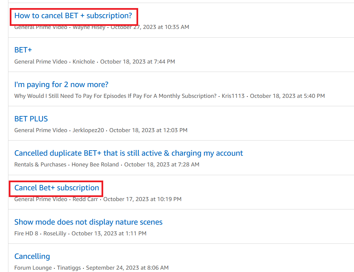Click the RoseLilly username
Screen dimensions: 354x272
(x=55, y=233)
